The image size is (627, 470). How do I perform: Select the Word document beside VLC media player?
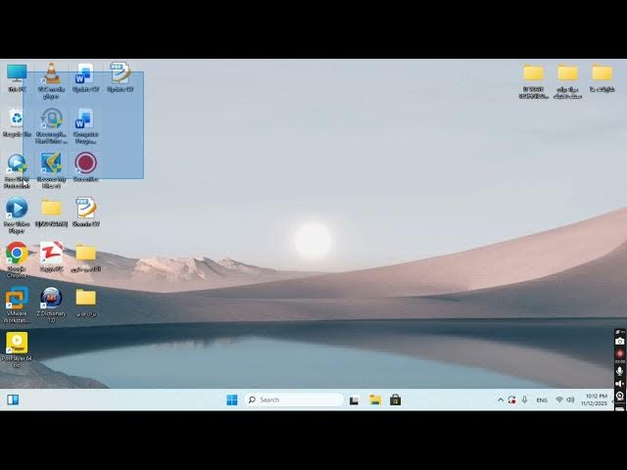[x=85, y=78]
